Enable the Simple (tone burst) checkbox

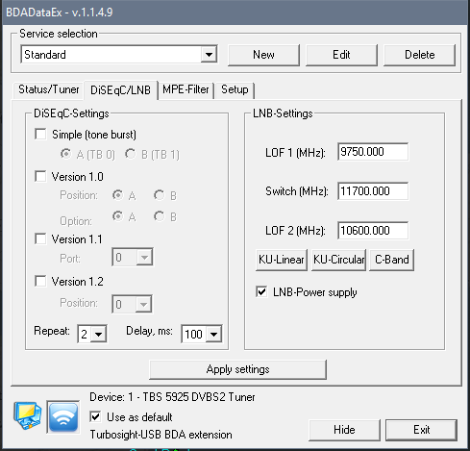(x=40, y=134)
